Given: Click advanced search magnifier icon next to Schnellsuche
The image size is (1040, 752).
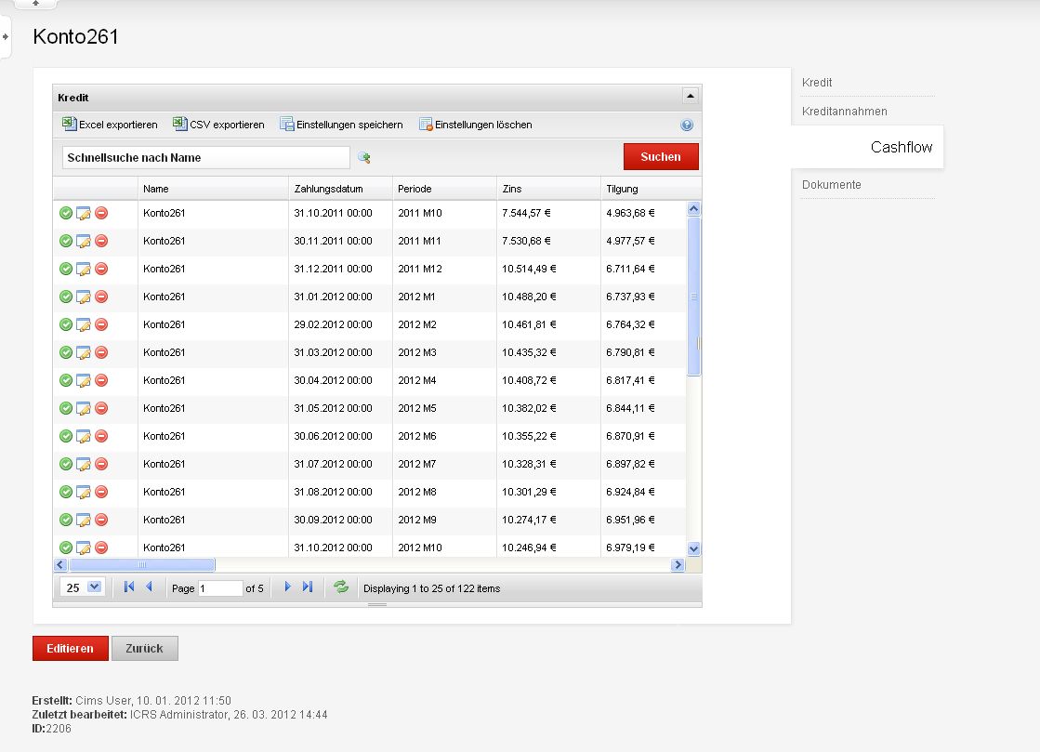Looking at the screenshot, I should 363,158.
